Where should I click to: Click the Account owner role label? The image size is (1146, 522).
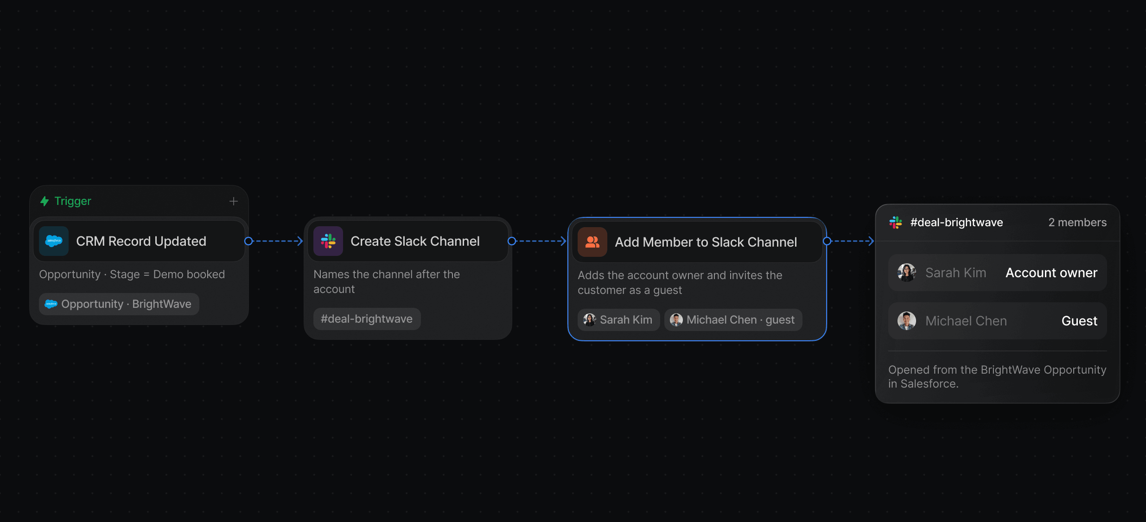pos(1051,273)
